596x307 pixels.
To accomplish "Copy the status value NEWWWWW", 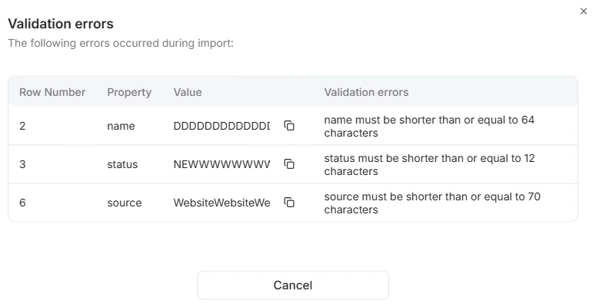I will pyautogui.click(x=289, y=164).
